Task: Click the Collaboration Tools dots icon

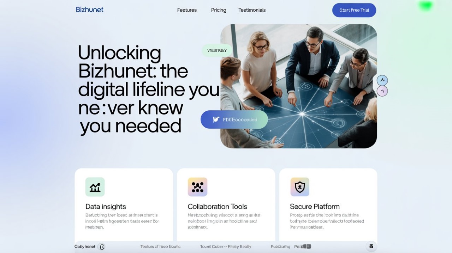Action: coord(197,187)
